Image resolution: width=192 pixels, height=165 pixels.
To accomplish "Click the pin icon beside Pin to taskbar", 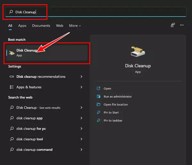I will click(x=99, y=120).
